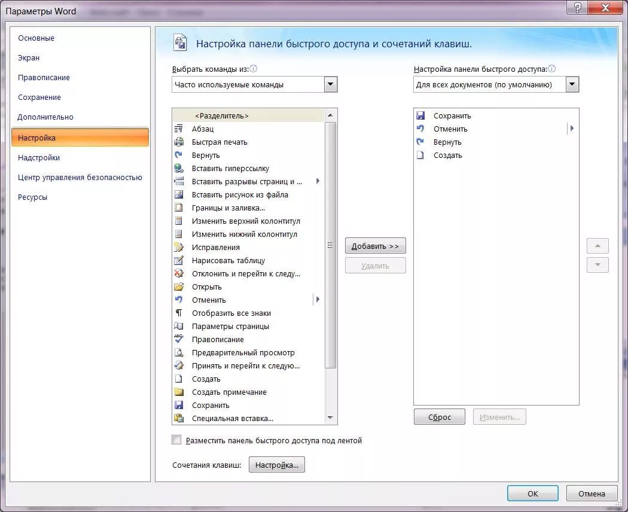Screen dimensions: 628x512
Task: Click the Сохранить icon in quick access list
Action: (x=420, y=116)
